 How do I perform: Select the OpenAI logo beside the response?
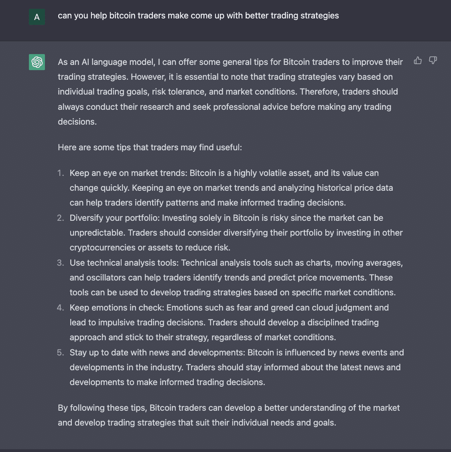point(37,63)
